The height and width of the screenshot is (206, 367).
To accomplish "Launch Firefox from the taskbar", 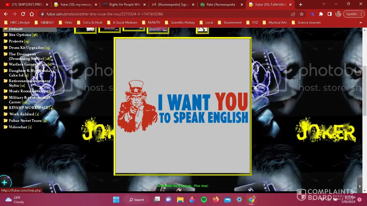I will click(216, 200).
